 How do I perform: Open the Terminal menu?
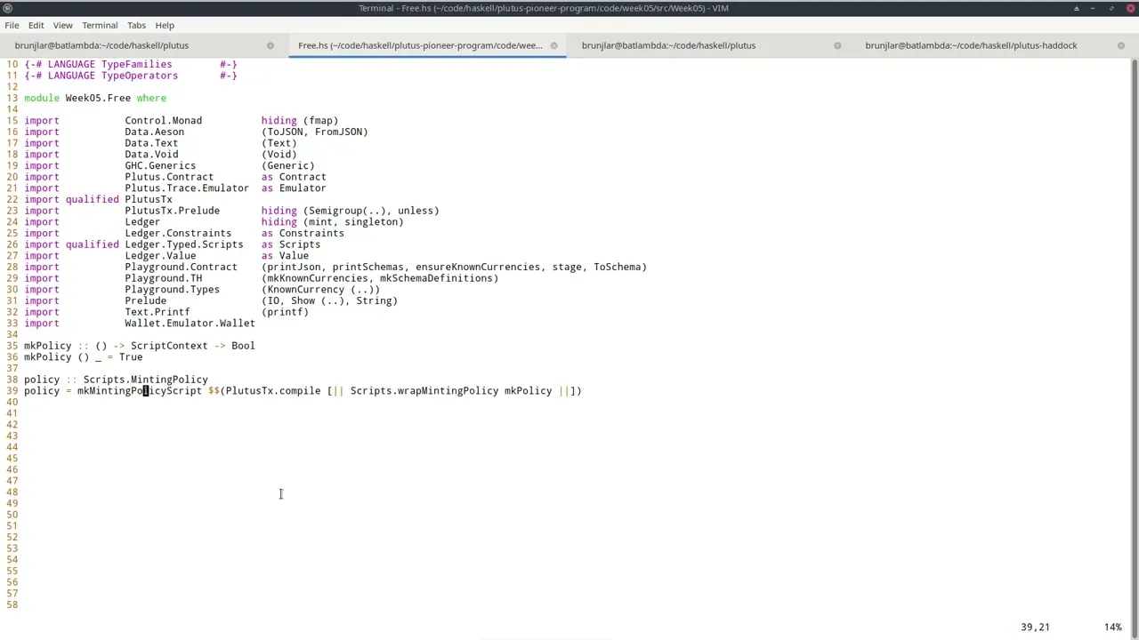[100, 25]
